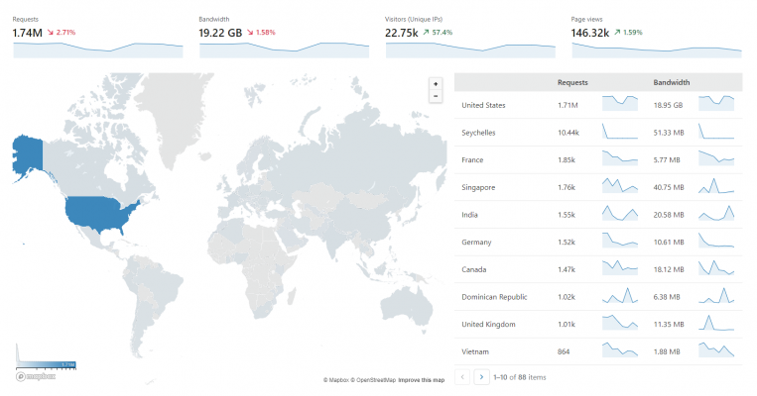Click Alaska on the map
Viewport: 757px width, 396px height.
coord(25,153)
